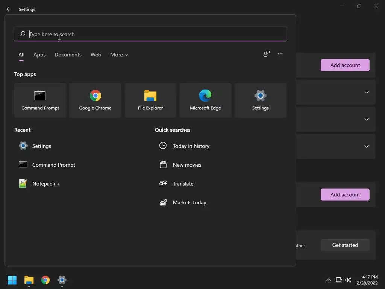Click the top Add account button
This screenshot has width=385, height=289.
point(345,65)
